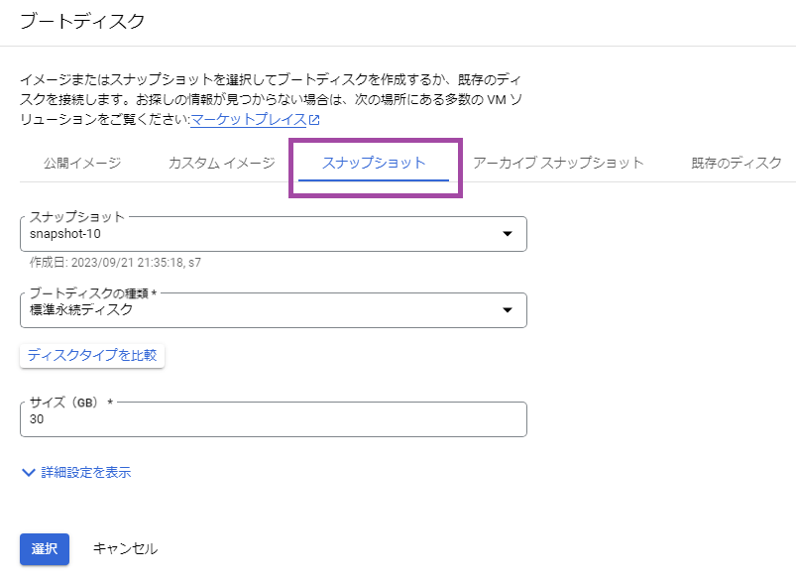Click the ディスクタイプを比較 button

click(92, 355)
